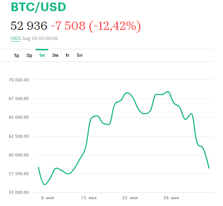Click the Aug 05 10:39:59 timestamp
Viewport: 223px width, 206px height.
click(40, 38)
